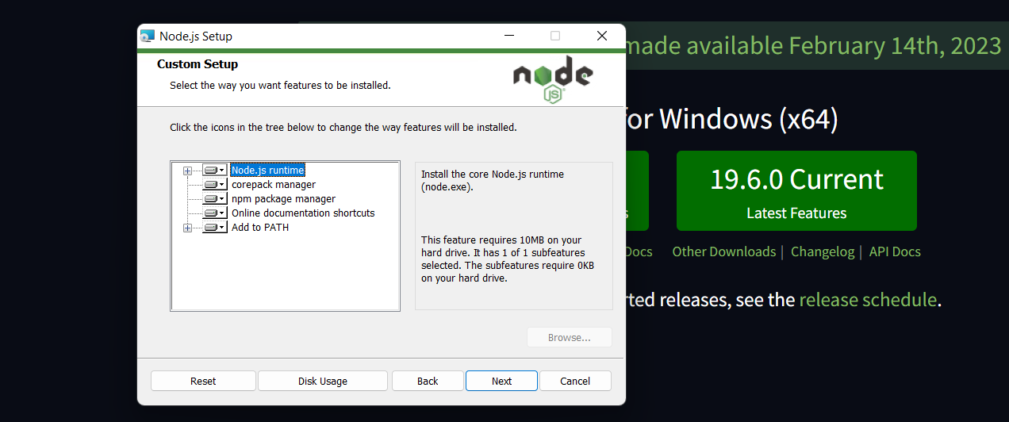Select Online documentation shortcuts tree item
1009x422 pixels.
tap(303, 213)
